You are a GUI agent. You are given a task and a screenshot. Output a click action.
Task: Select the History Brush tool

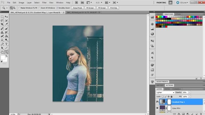pos(6,32)
